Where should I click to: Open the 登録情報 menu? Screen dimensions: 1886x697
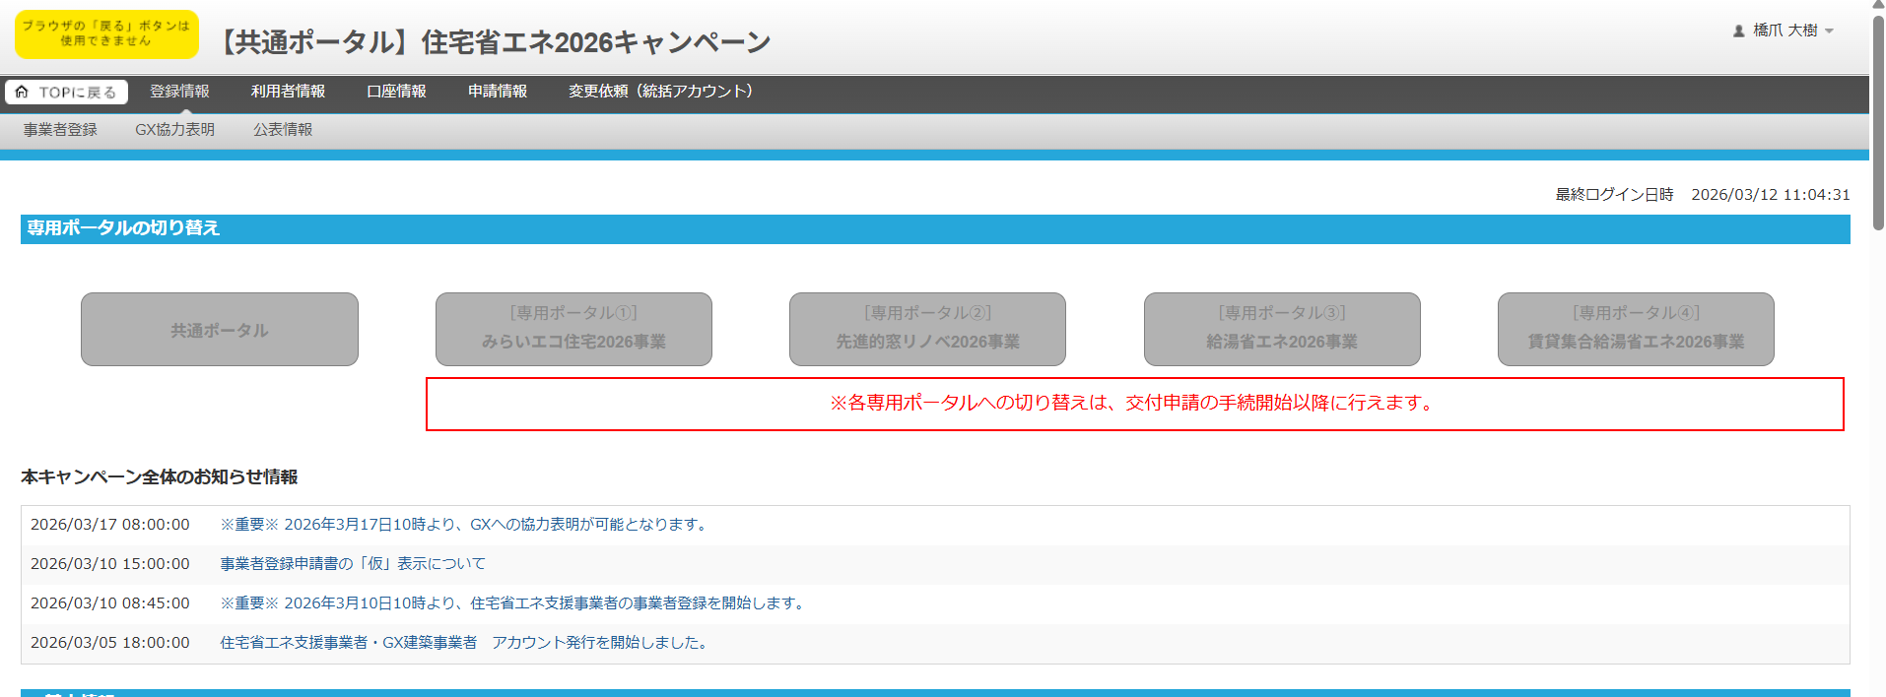(x=179, y=92)
